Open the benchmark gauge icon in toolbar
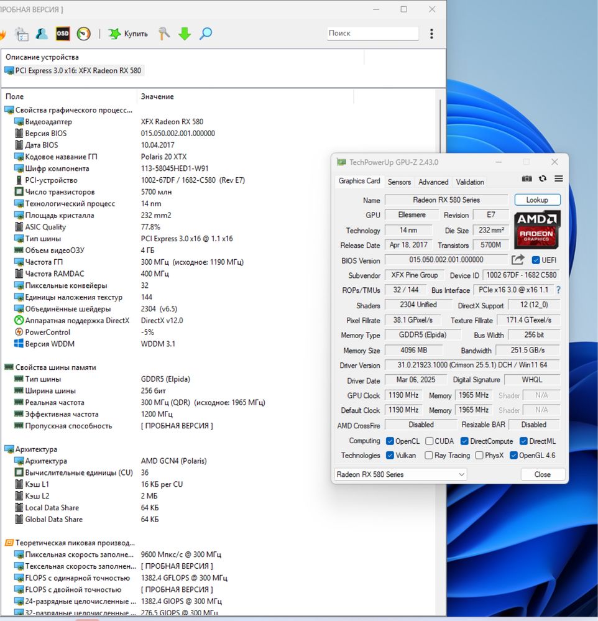598x621 pixels. click(x=83, y=34)
